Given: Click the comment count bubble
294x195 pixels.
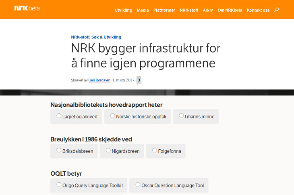Looking at the screenshot, I should pos(139,80).
